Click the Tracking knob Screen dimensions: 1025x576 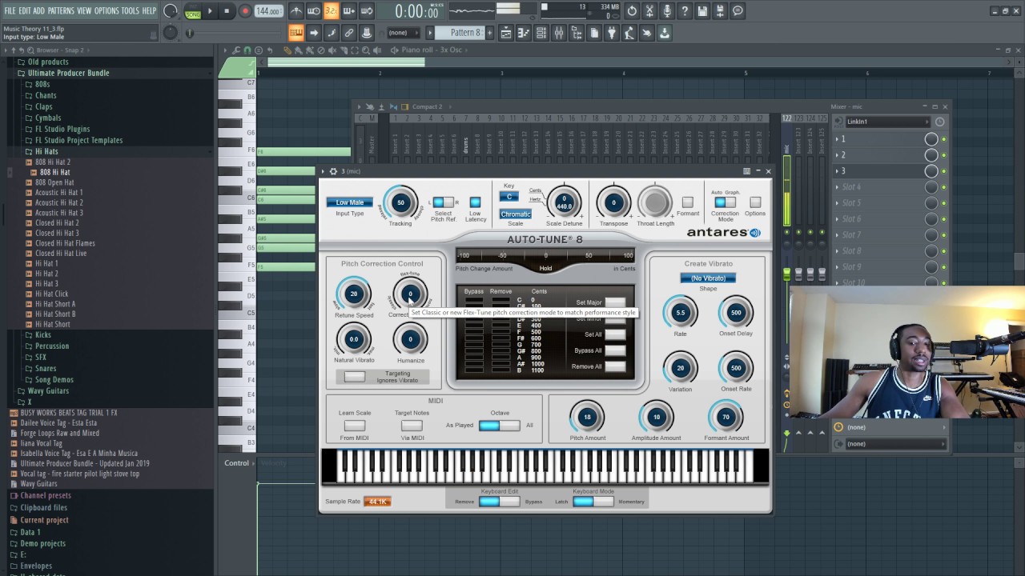click(400, 202)
